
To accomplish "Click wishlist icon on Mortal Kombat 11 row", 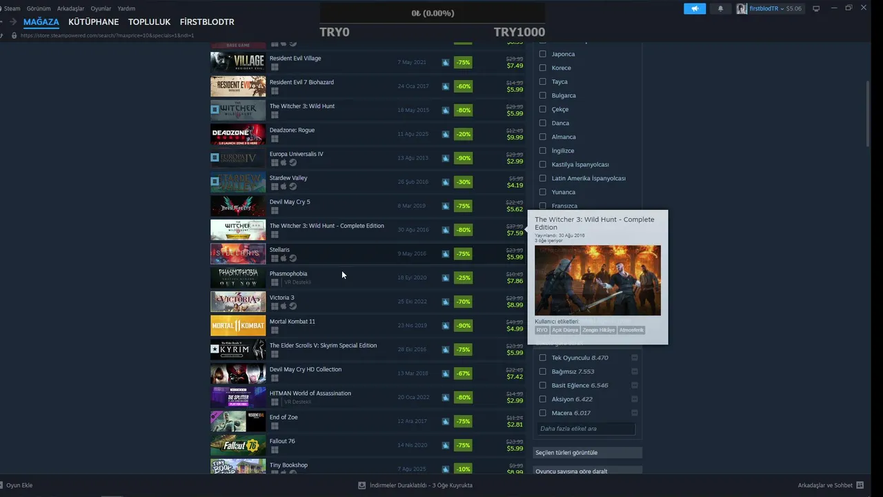I will point(446,326).
